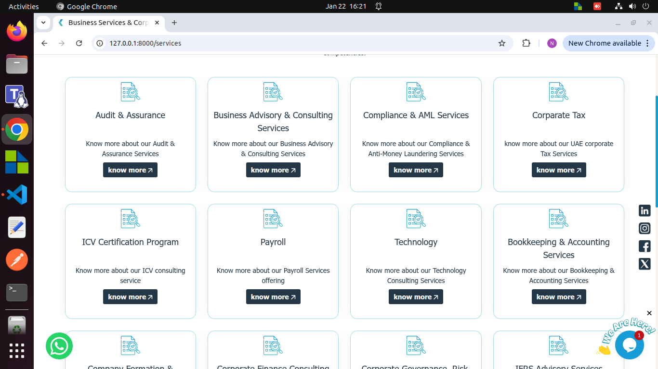Open the Chrome extensions puzzle icon
This screenshot has width=658, height=369.
(526, 43)
